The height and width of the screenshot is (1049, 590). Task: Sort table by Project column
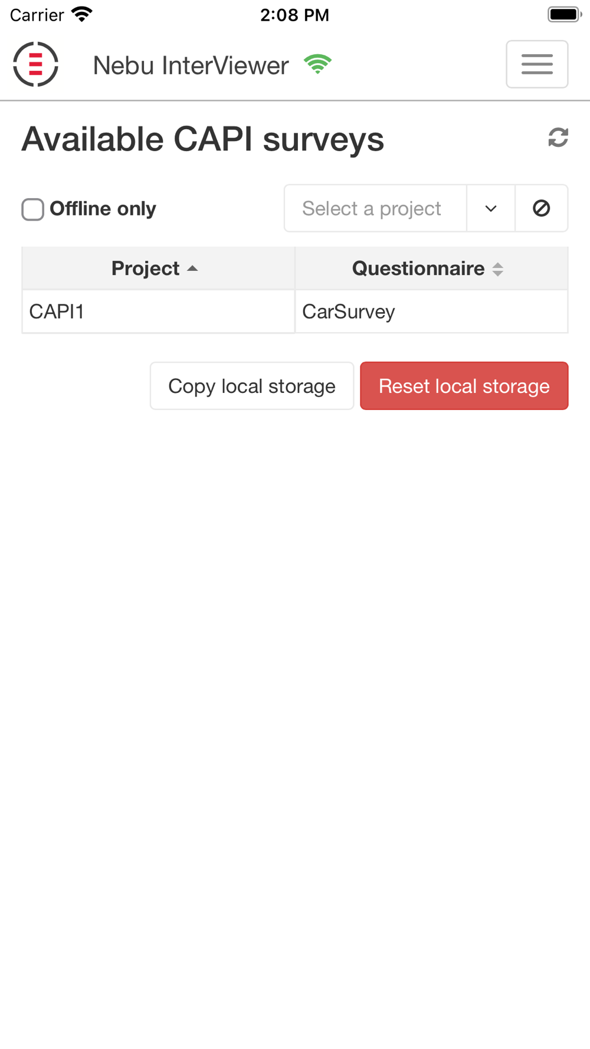click(x=146, y=269)
